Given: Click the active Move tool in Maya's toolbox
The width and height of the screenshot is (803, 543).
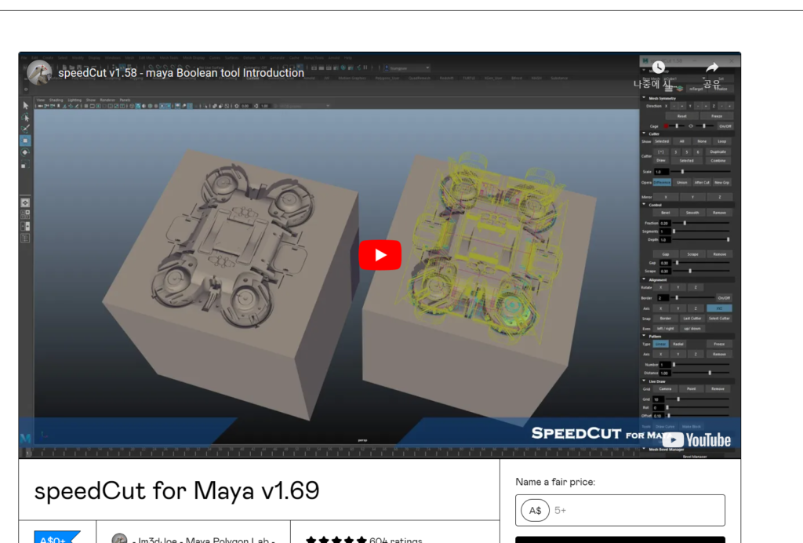Looking at the screenshot, I should [x=25, y=140].
